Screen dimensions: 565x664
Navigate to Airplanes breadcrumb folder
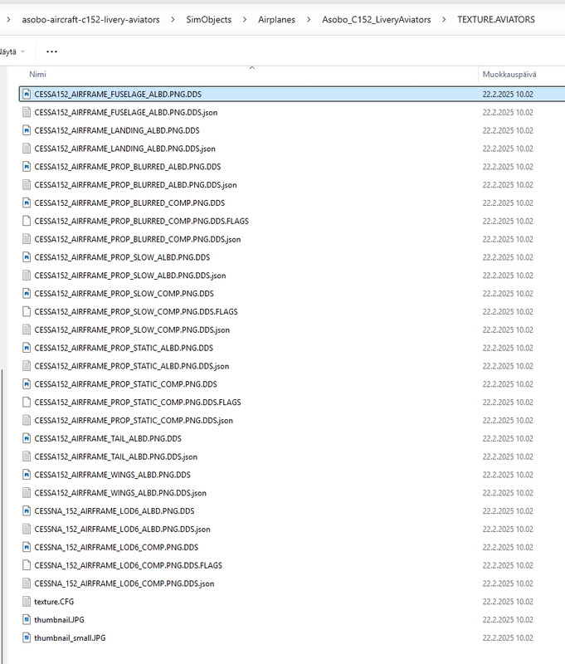click(x=277, y=19)
